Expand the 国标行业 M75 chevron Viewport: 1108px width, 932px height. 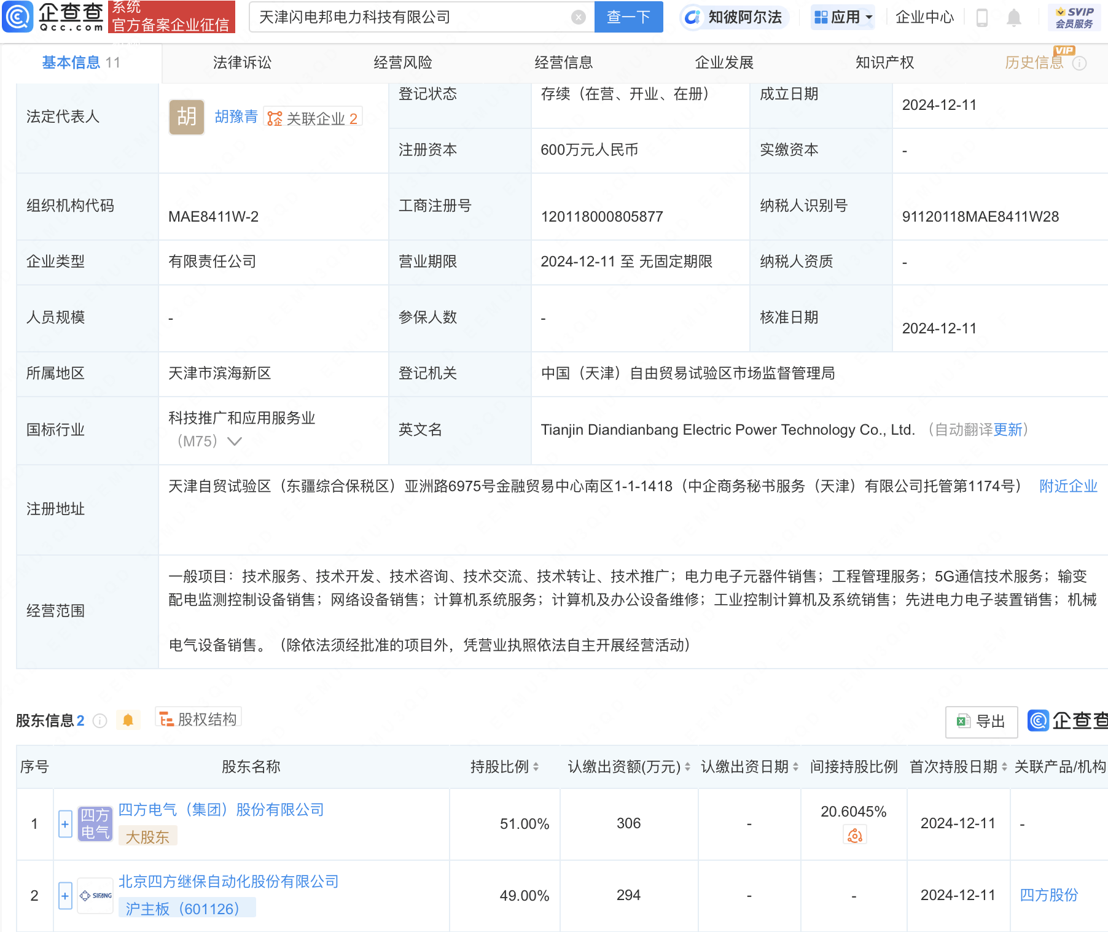[x=235, y=441]
